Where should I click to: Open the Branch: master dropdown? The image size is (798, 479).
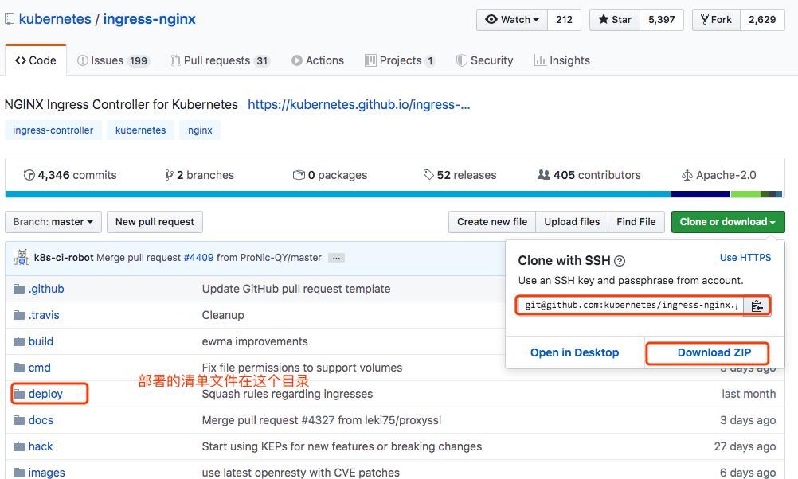point(53,222)
